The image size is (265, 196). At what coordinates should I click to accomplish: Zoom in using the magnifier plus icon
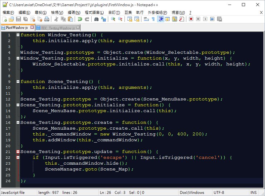coord(113,19)
